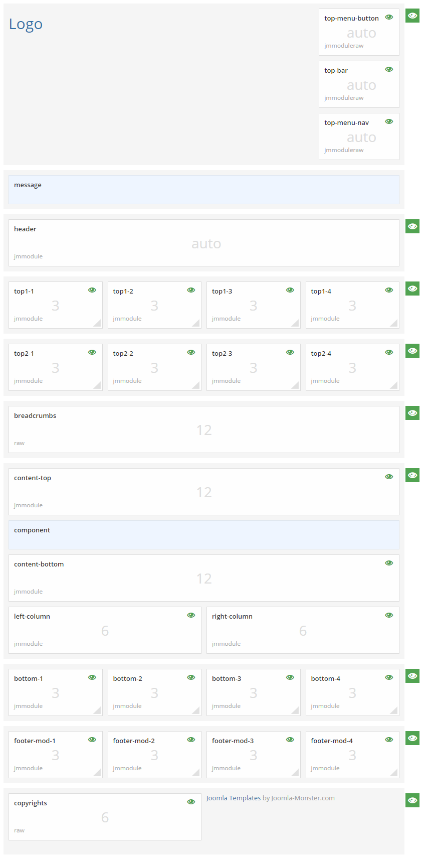Toggle the copyrights block eye icon
424x859 pixels.
(x=191, y=802)
